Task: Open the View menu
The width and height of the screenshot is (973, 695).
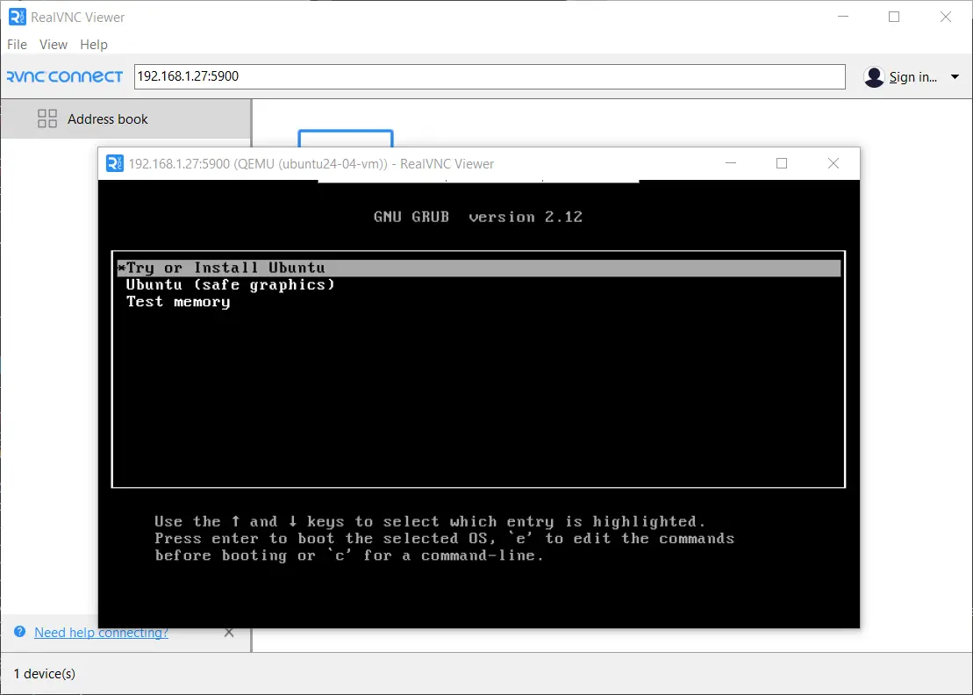Action: [x=54, y=45]
